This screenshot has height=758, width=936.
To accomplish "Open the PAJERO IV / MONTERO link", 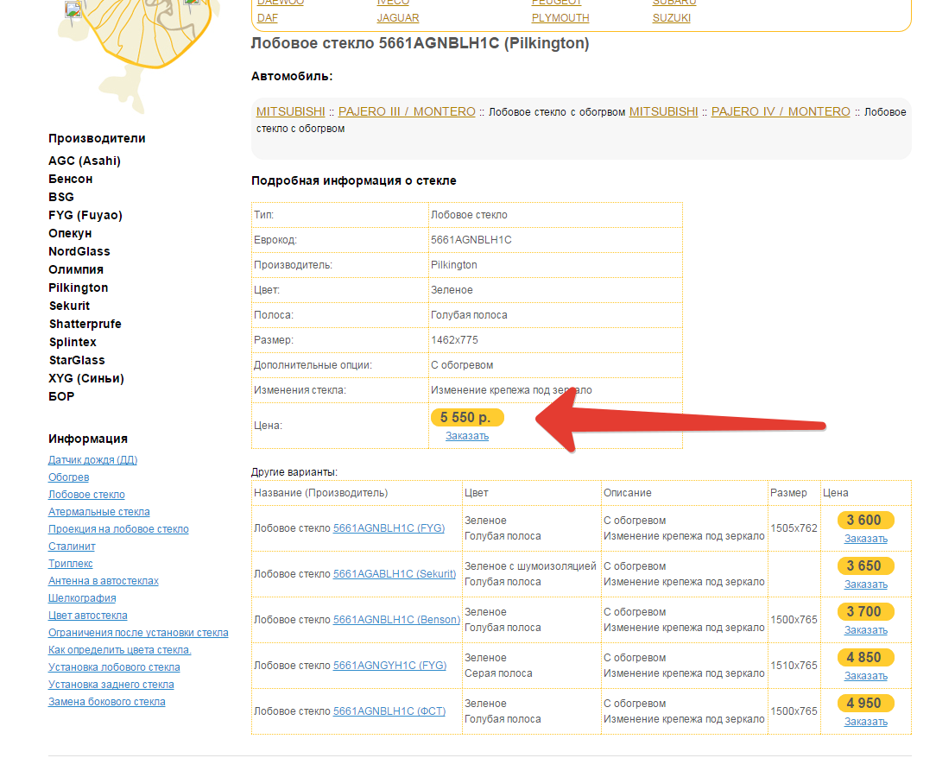I will (781, 111).
